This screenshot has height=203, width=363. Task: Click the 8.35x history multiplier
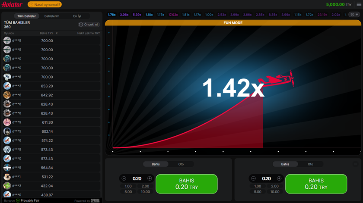[273, 15]
